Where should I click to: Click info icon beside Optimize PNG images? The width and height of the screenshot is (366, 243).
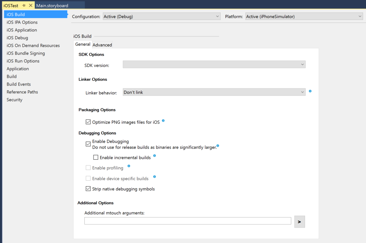click(x=163, y=121)
